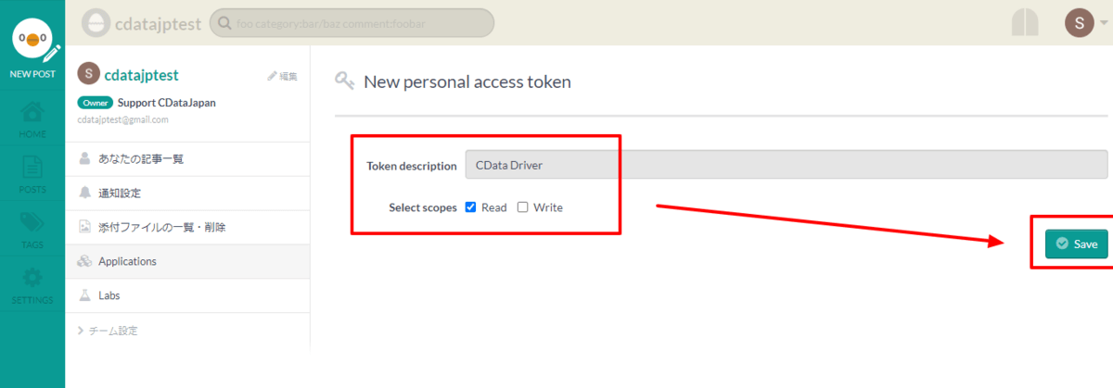
Task: Click the Save button
Action: [1076, 244]
